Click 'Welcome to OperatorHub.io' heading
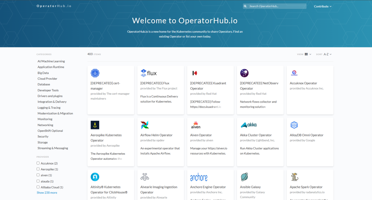 [185, 21]
